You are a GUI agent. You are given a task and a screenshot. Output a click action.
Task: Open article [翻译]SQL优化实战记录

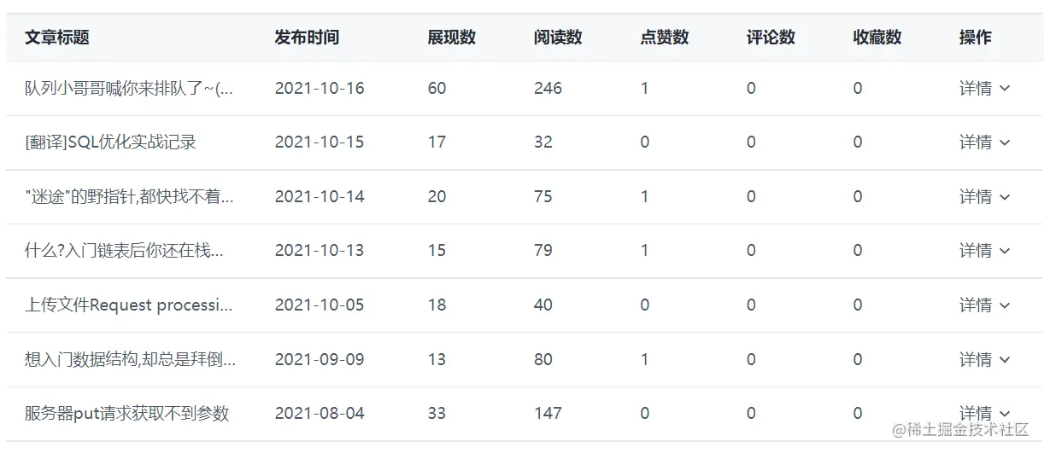pos(111,142)
